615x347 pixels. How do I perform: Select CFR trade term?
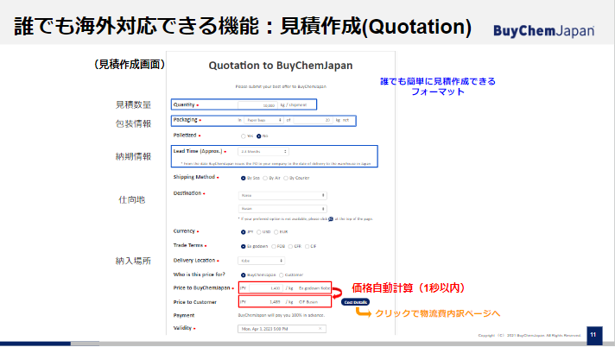click(290, 247)
